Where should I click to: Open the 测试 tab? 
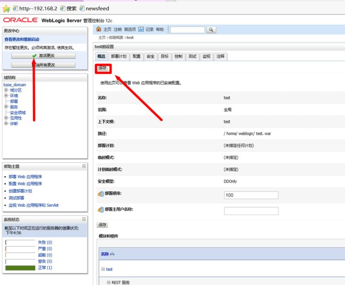point(193,57)
